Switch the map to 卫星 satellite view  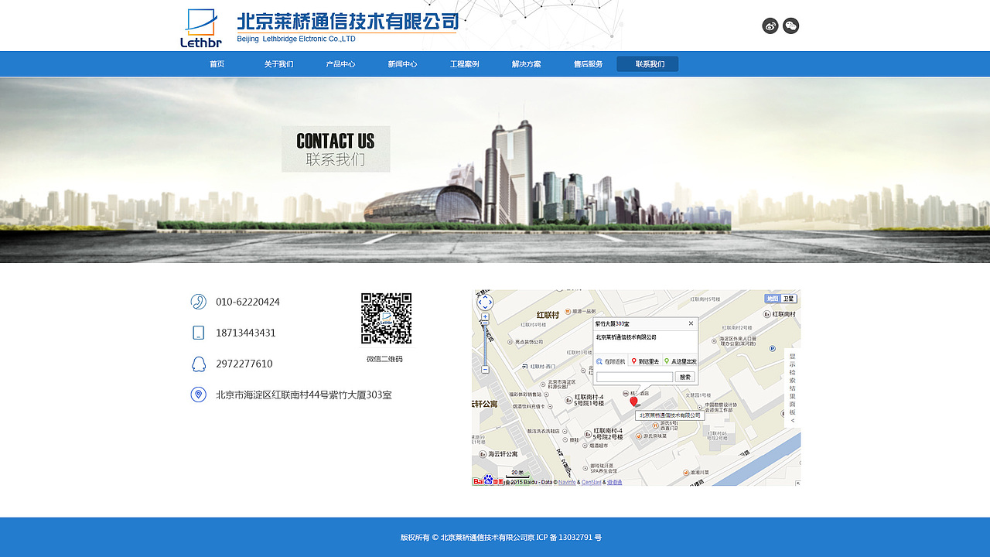[x=790, y=299]
